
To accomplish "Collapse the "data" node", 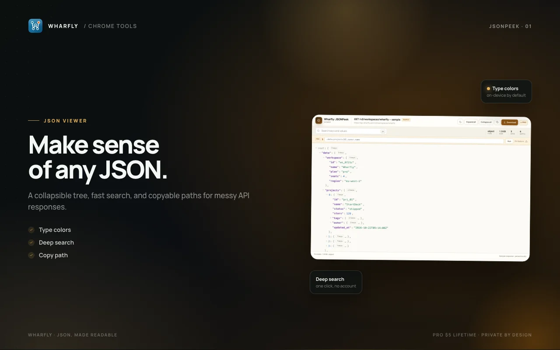I will point(320,153).
